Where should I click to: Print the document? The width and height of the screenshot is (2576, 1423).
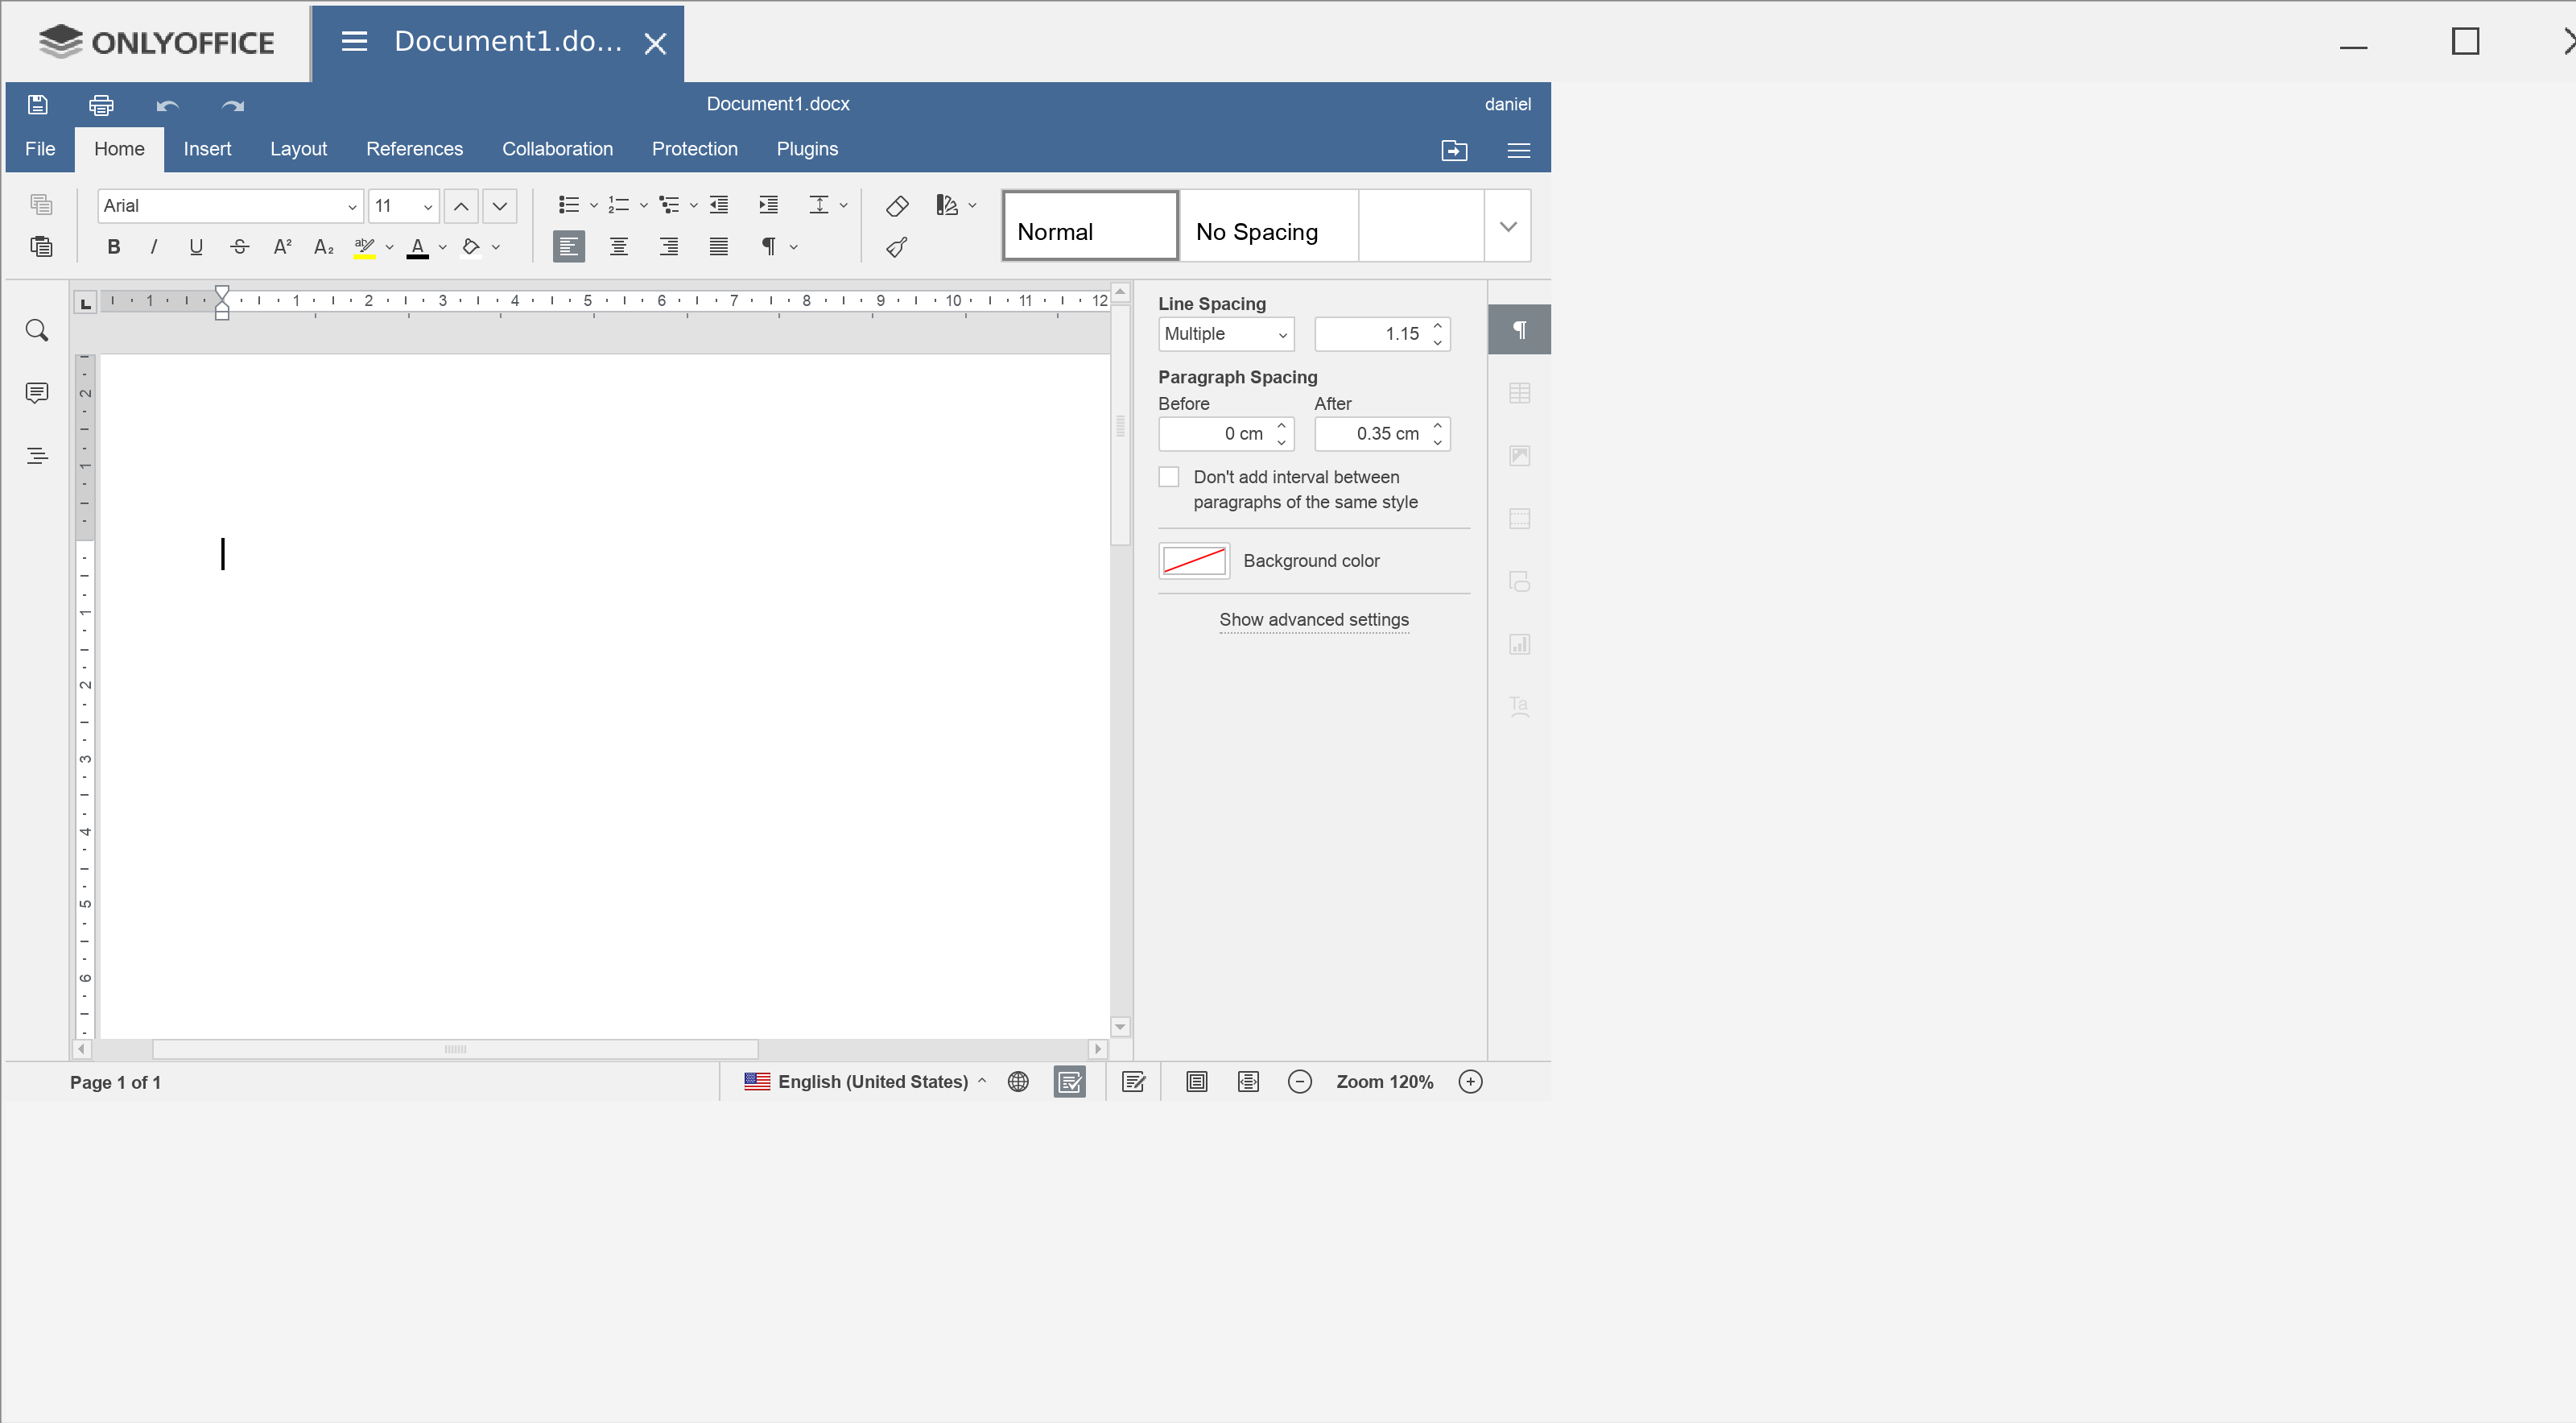coord(100,104)
